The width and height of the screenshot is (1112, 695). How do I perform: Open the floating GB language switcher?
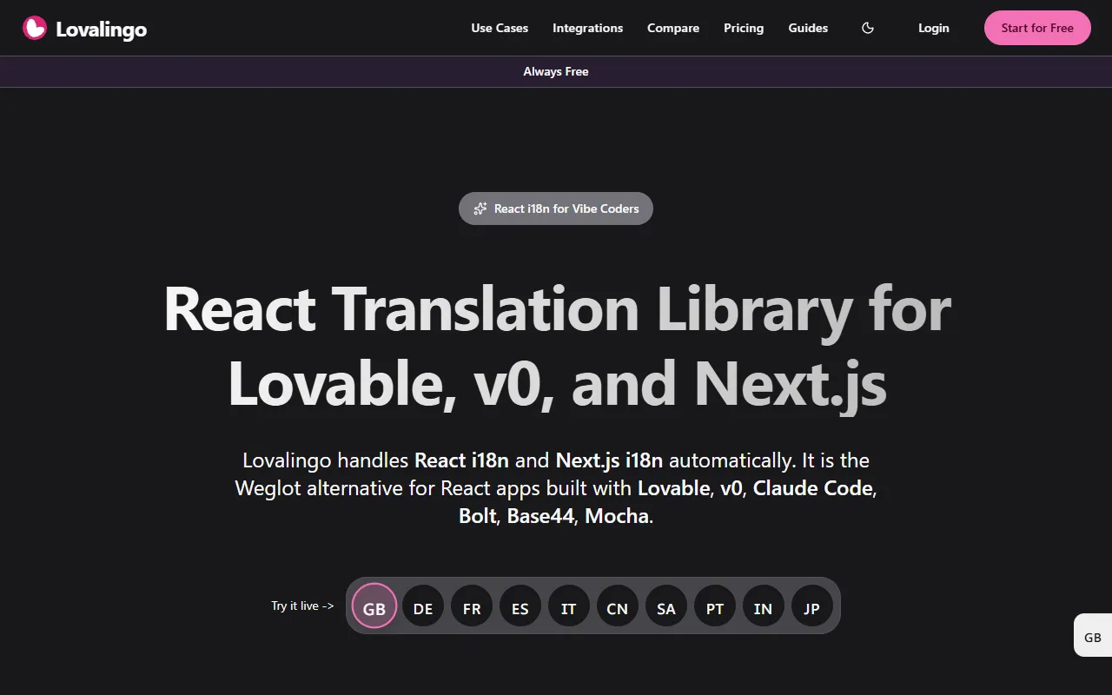pyautogui.click(x=1093, y=636)
